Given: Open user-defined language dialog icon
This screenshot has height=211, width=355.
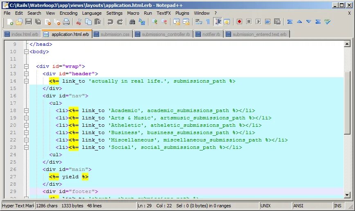Looking at the screenshot, I should pyautogui.click(x=227, y=22).
